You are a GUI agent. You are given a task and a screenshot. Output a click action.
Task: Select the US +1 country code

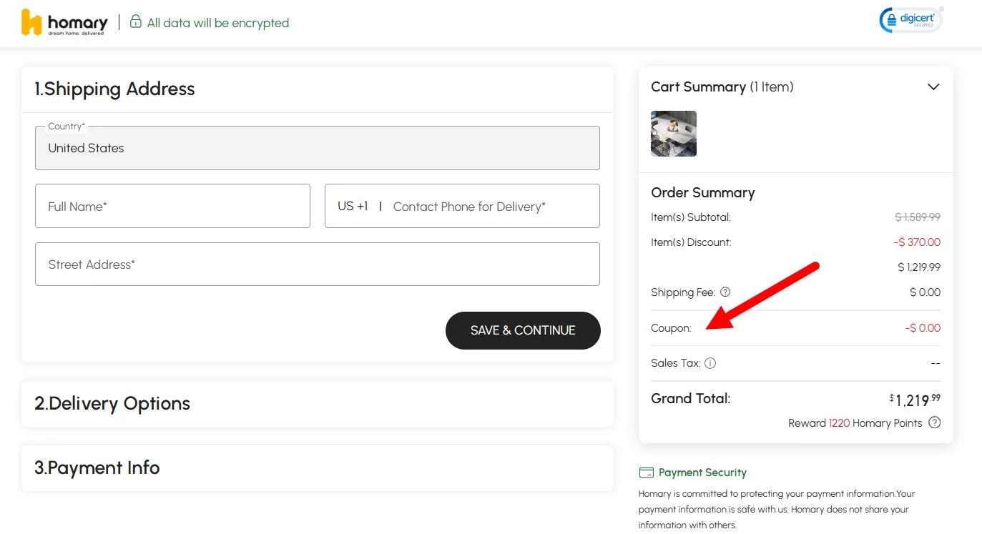353,206
